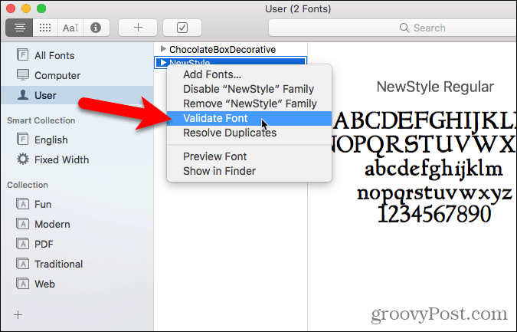This screenshot has width=517, height=332.
Task: Select the All Fonts label in sidebar
Action: point(54,55)
